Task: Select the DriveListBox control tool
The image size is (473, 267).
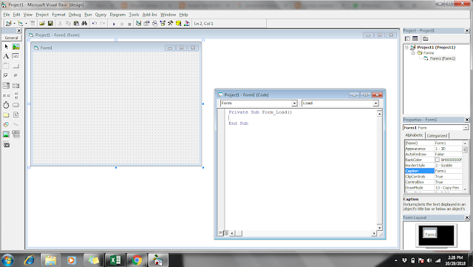Action: coord(16,105)
